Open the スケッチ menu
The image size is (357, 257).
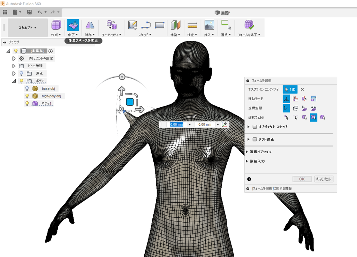[x=145, y=35]
